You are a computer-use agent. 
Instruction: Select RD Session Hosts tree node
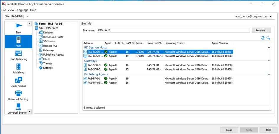53,37
